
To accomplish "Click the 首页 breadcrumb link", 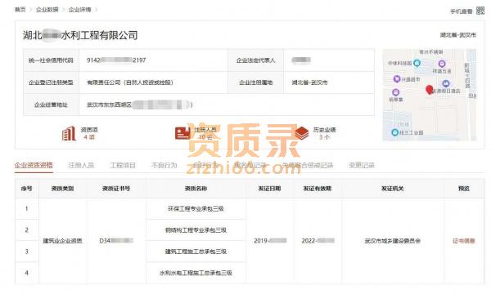I will click(20, 10).
